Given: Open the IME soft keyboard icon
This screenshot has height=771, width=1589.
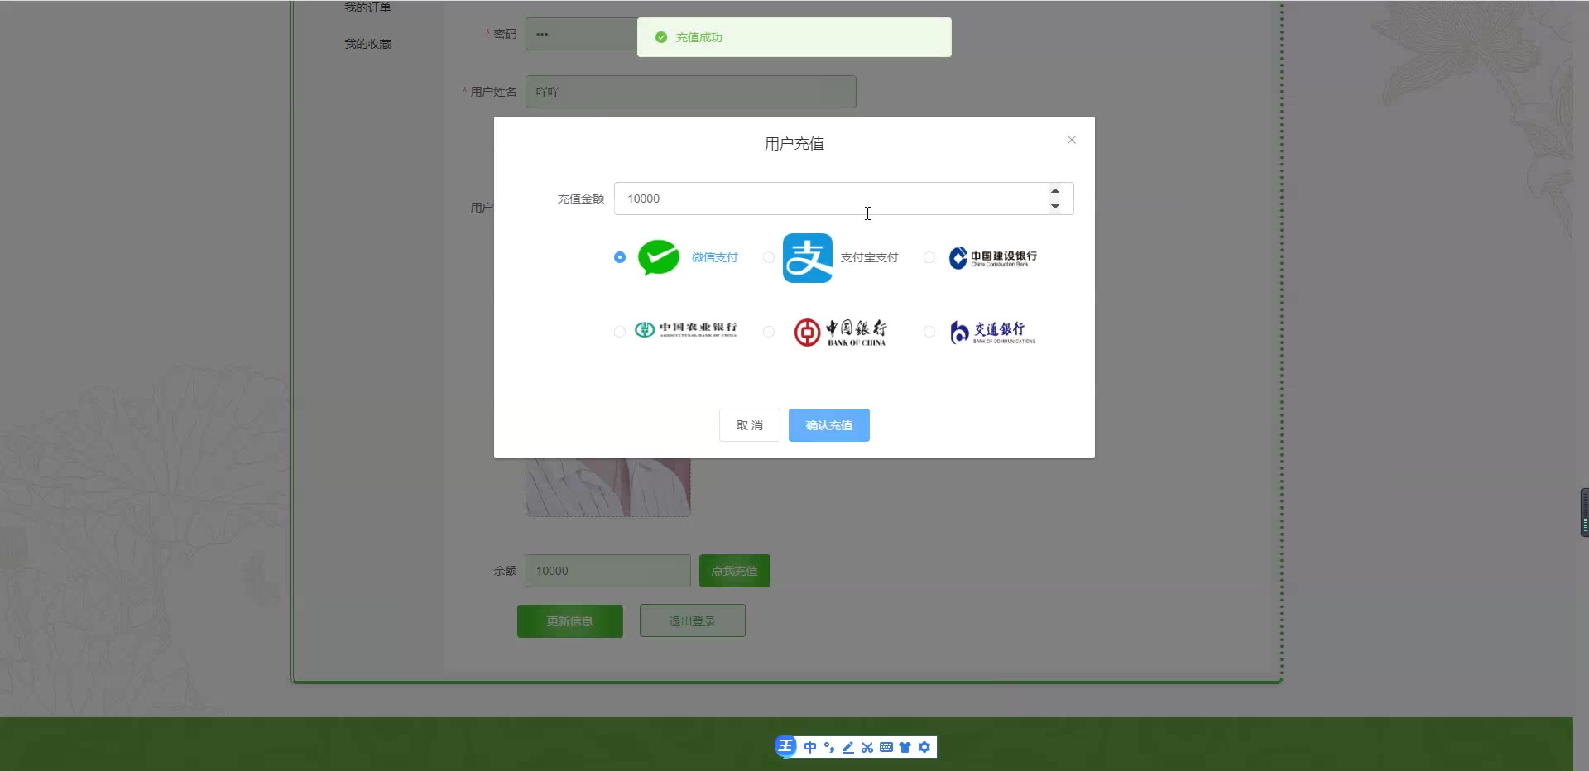Looking at the screenshot, I should tap(886, 747).
